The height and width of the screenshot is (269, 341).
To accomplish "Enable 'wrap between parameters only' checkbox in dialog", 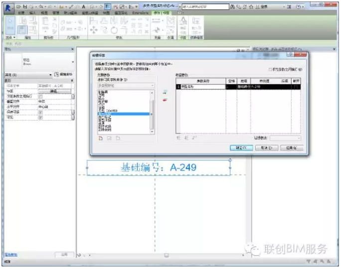I will (270, 69).
